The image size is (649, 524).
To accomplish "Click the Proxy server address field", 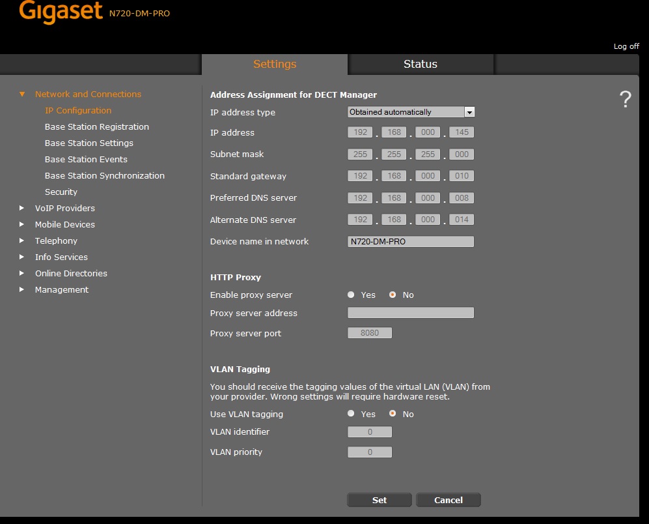I will (x=411, y=313).
